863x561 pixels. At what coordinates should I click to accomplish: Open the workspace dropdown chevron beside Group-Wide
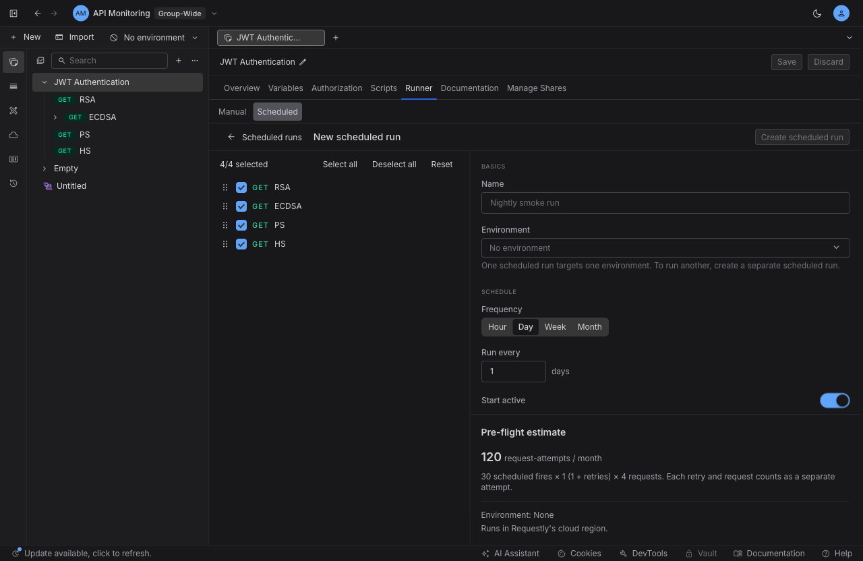214,13
